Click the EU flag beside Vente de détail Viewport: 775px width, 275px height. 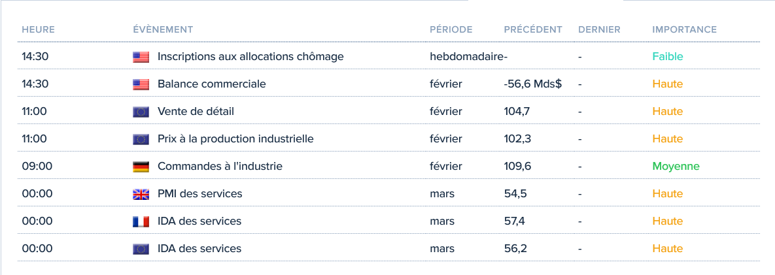tap(141, 112)
